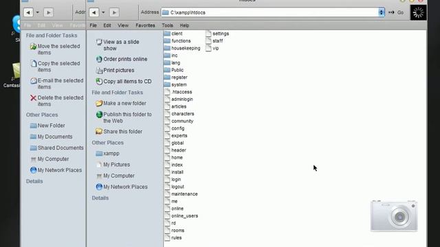Viewport: 440px width, 247px height.
Task: Select the register folder icon
Action: point(167,78)
